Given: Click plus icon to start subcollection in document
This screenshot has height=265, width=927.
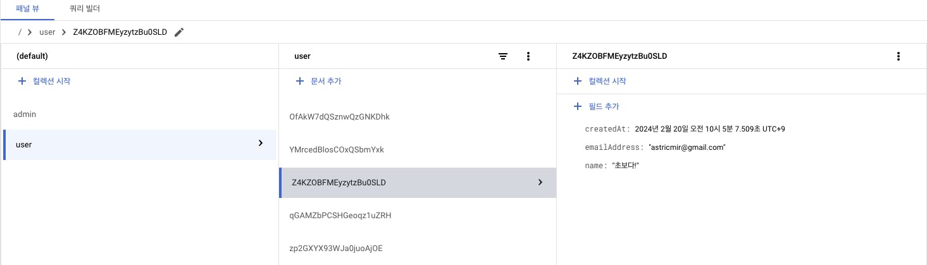Looking at the screenshot, I should [577, 81].
